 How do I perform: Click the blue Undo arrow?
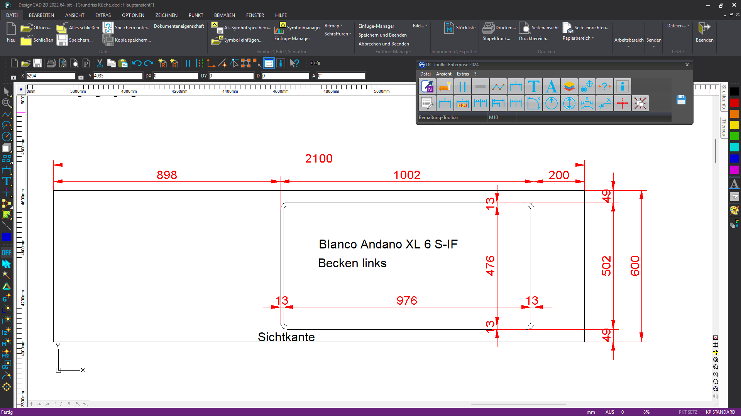(x=137, y=63)
